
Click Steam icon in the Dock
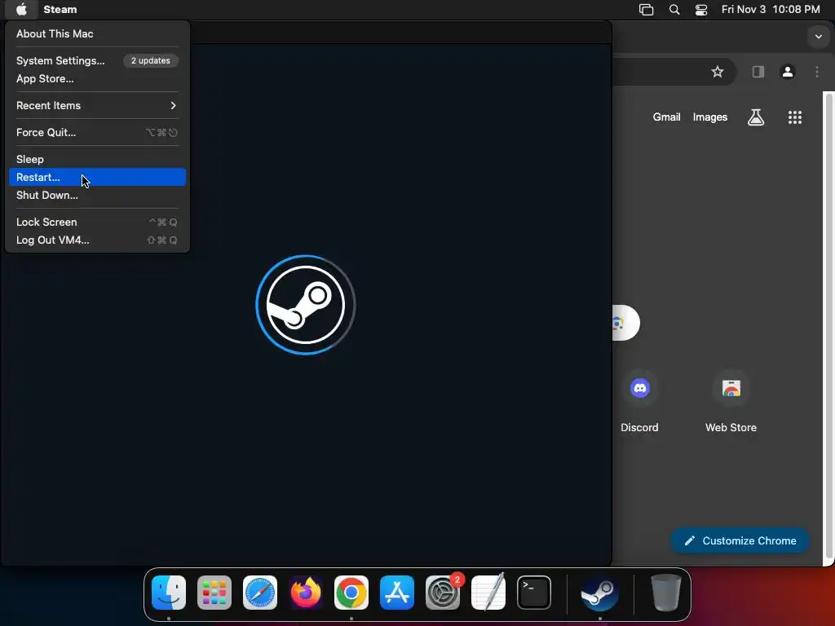tap(599, 593)
